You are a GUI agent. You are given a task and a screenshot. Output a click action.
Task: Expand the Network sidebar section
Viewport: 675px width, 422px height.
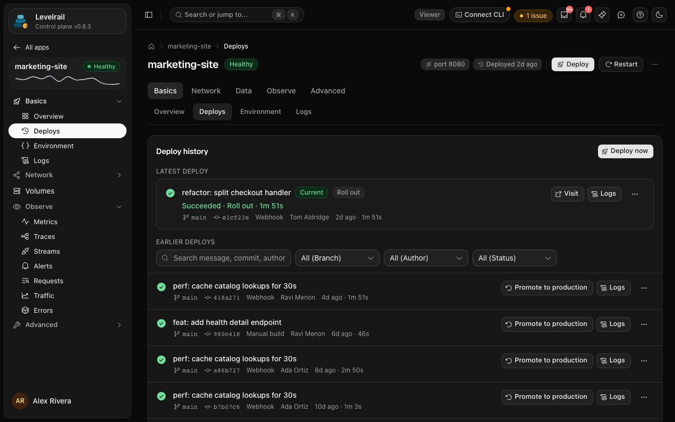click(67, 175)
